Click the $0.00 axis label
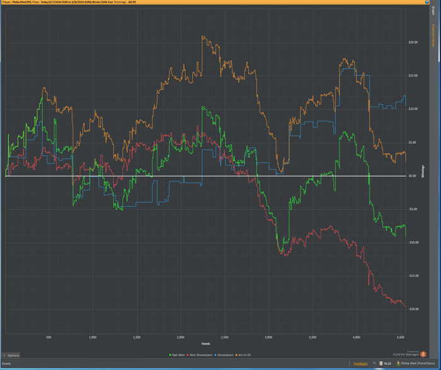Viewport: 441px width, 370px height. pos(412,176)
